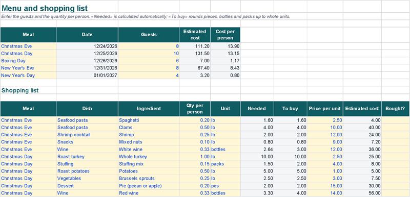Click the price per unit 15.00 for Pie
Image resolution: width=410 pixels, height=197 pixels.
tap(325, 186)
